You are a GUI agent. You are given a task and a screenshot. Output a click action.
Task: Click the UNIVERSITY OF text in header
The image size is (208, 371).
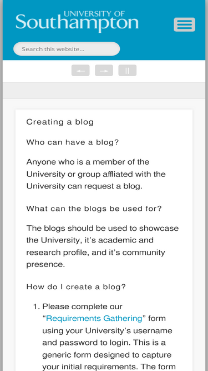click(x=94, y=14)
